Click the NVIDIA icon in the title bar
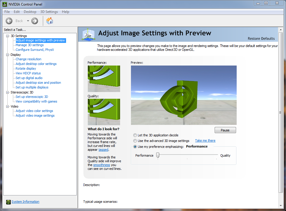 click(x=4, y=4)
